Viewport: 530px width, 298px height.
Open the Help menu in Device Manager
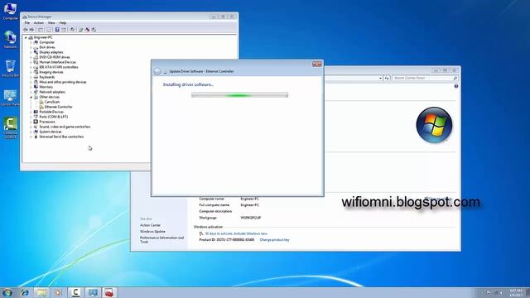coord(63,23)
